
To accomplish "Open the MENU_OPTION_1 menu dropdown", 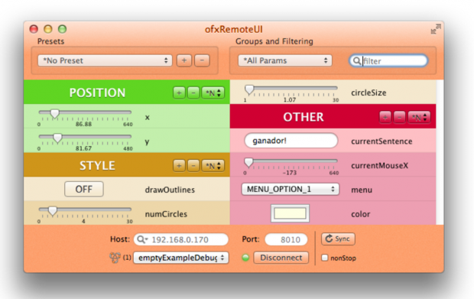I will (291, 189).
